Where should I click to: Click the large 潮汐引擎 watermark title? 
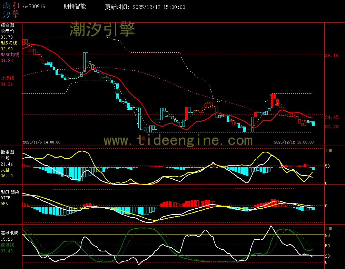[102, 30]
